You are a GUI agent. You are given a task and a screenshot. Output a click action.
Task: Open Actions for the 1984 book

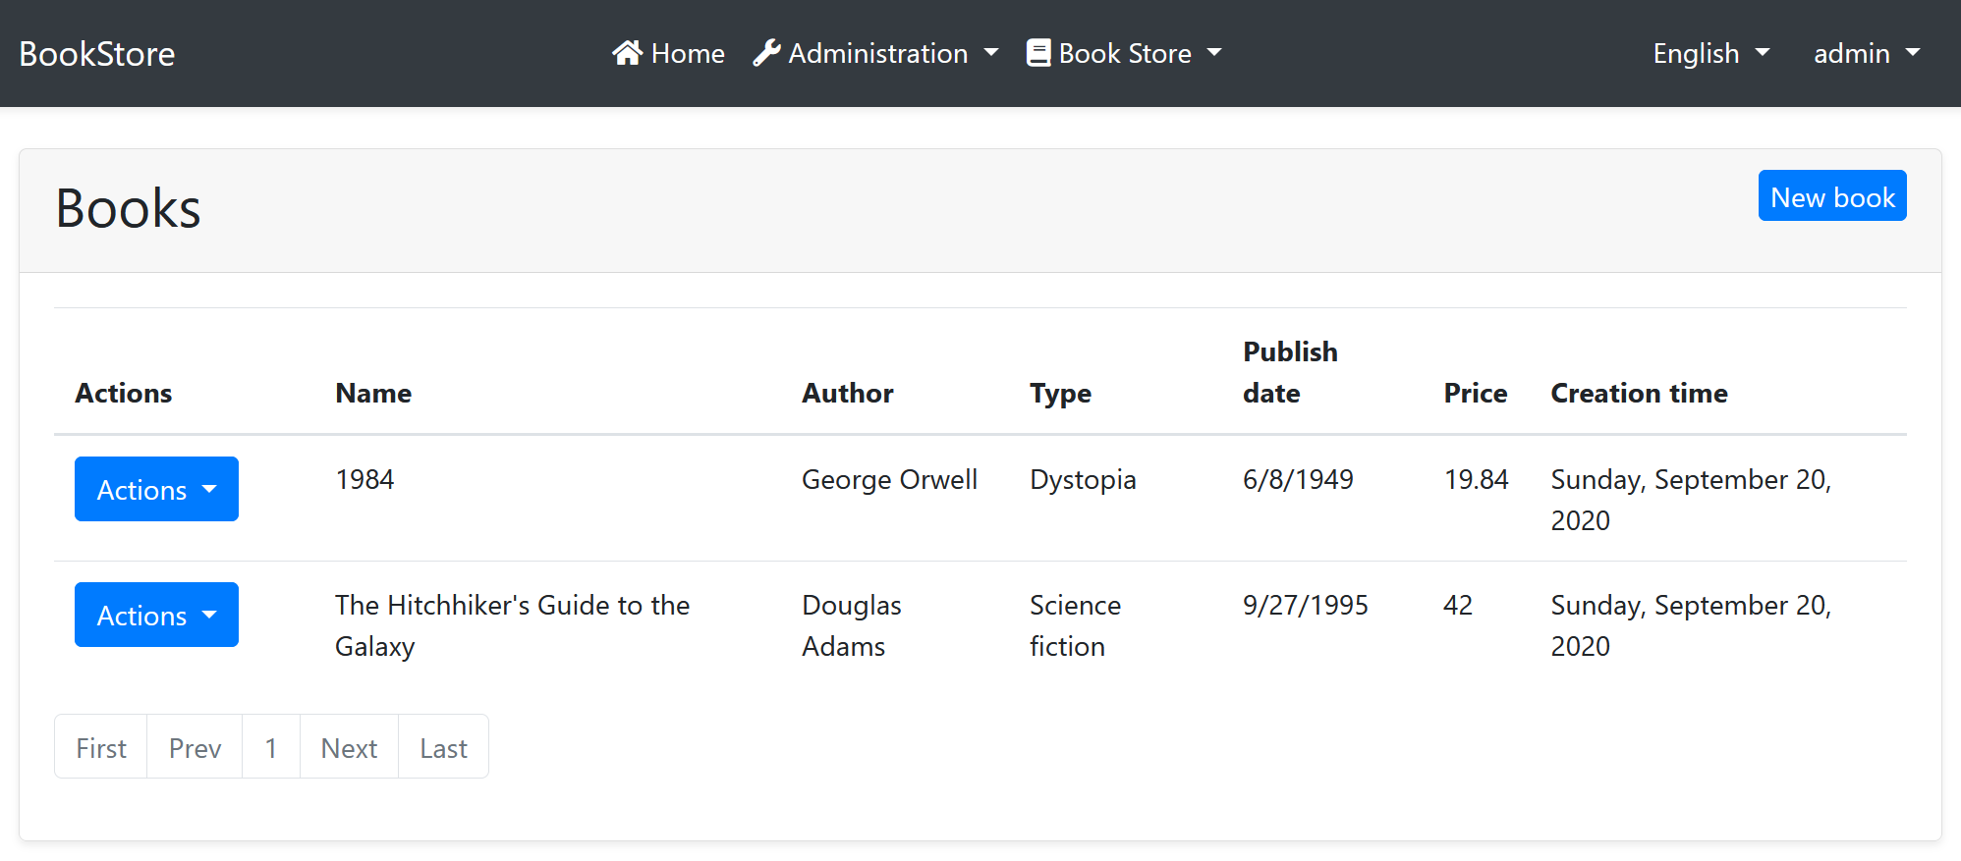click(156, 489)
